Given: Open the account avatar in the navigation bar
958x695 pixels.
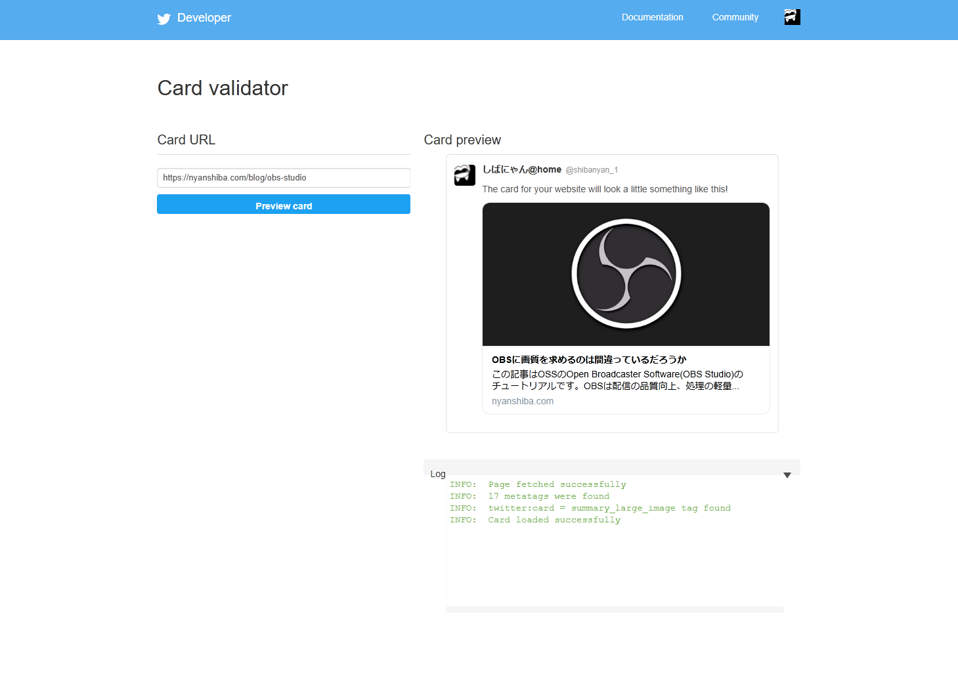Looking at the screenshot, I should coord(792,17).
